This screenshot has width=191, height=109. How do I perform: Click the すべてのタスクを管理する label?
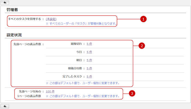pyautogui.click(x=25, y=19)
